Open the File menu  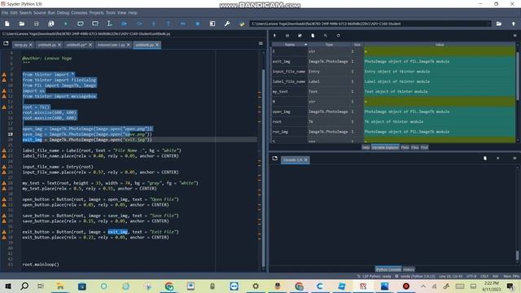(5, 13)
